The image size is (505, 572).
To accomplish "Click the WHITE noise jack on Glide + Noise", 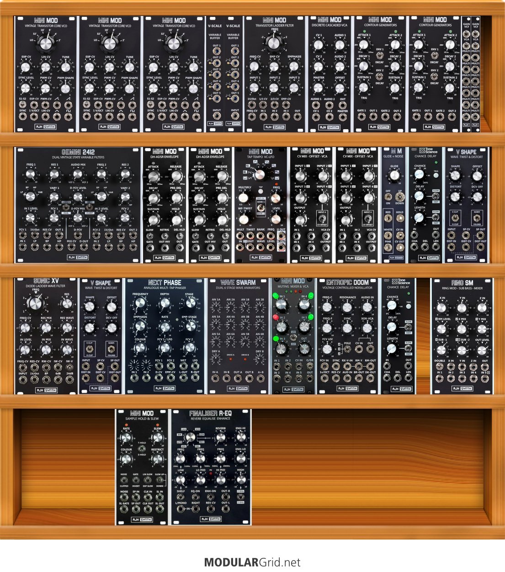I will tap(388, 236).
